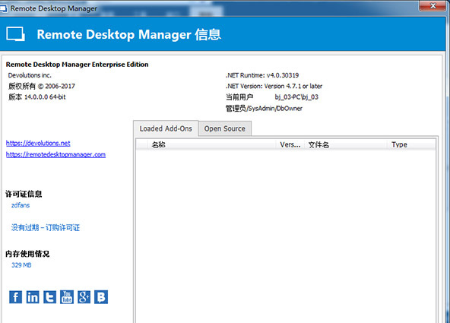450x323 pixels.
Task: Click the 没有过期 - 订购许可证 link
Action: [46, 228]
